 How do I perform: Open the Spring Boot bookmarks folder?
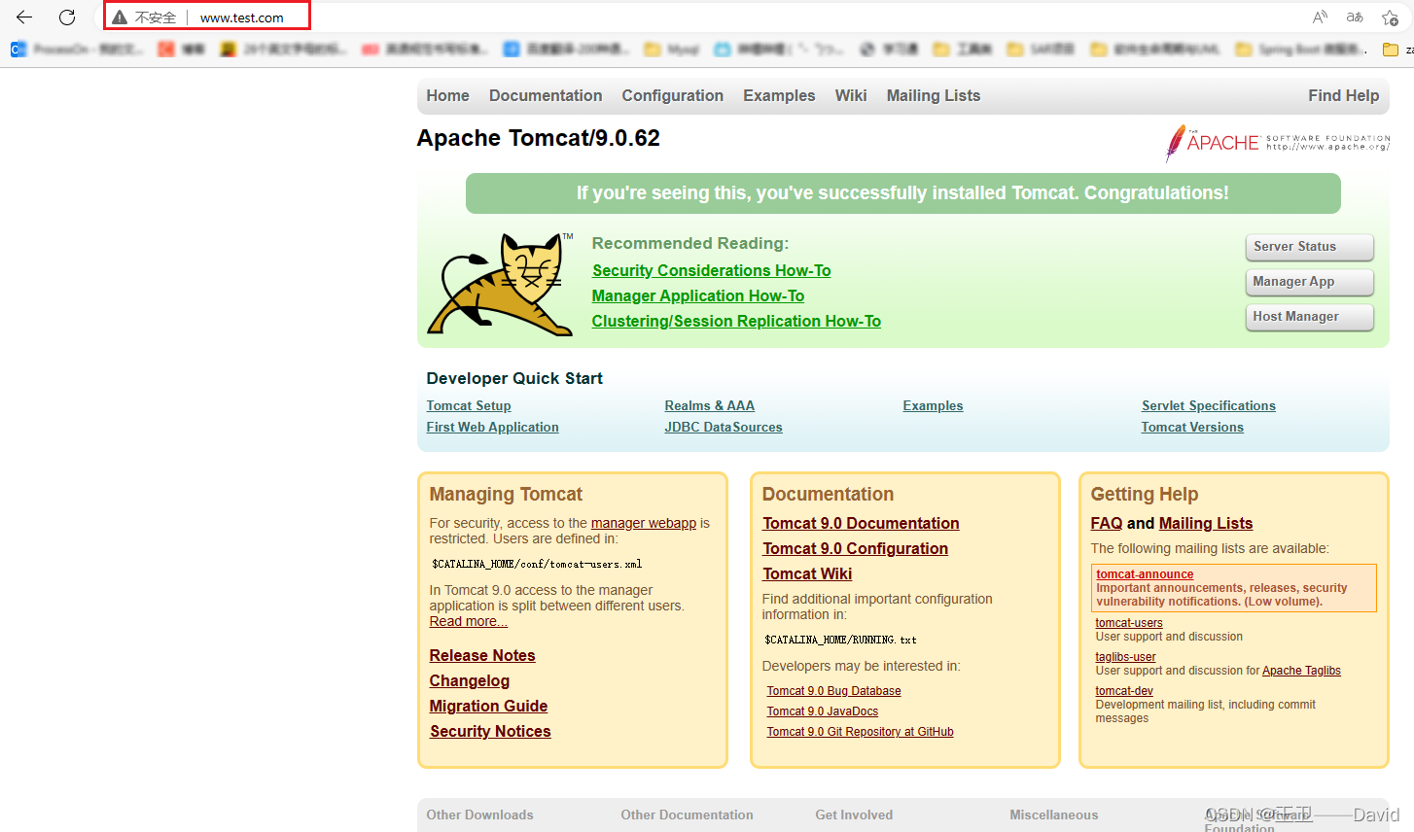[x=1302, y=49]
